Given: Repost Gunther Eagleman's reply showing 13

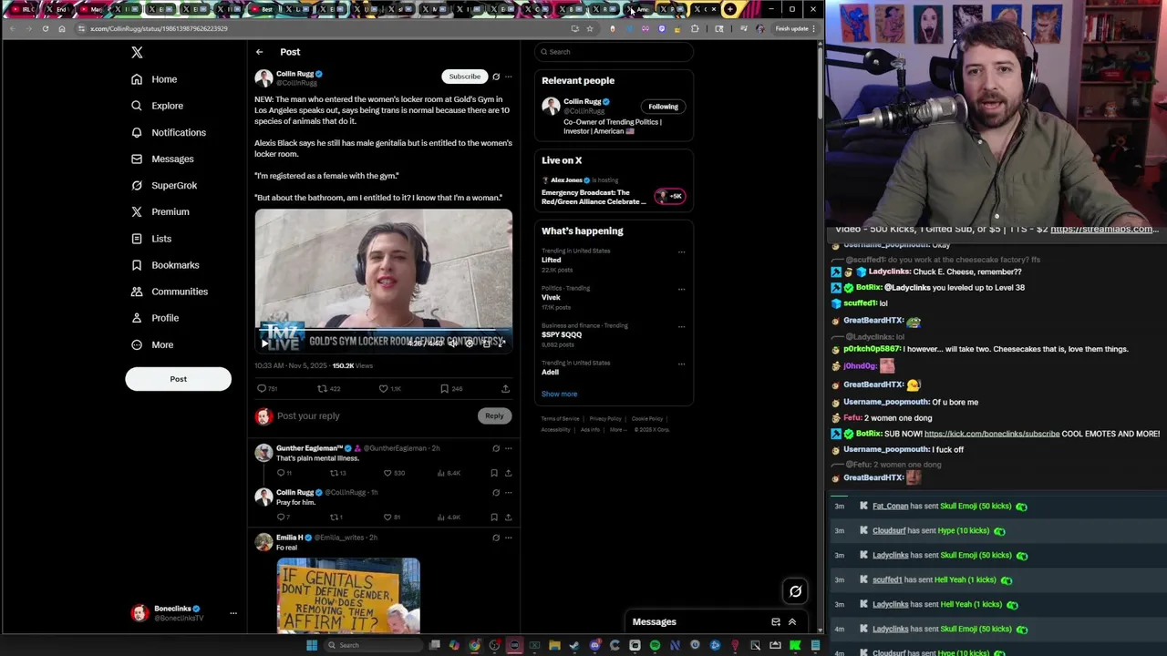Looking at the screenshot, I should tap(334, 473).
